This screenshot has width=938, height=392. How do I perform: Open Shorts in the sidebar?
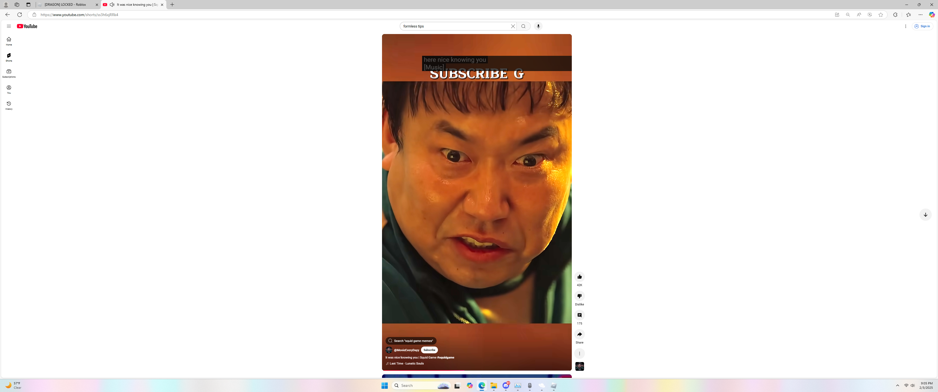(x=9, y=57)
